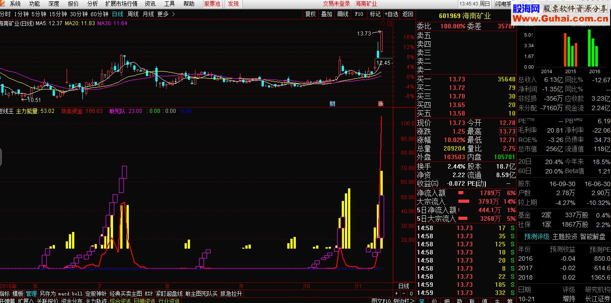Click the red app logo icon
611x303 pixels.
pos(3,4)
